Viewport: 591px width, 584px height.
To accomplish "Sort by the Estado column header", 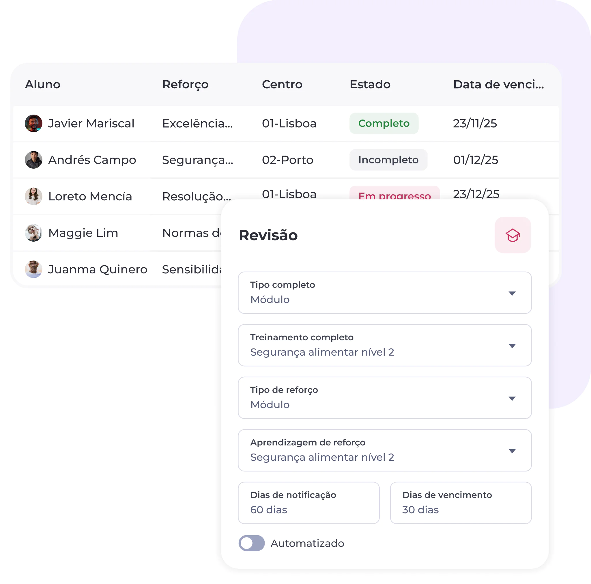I will click(x=370, y=85).
